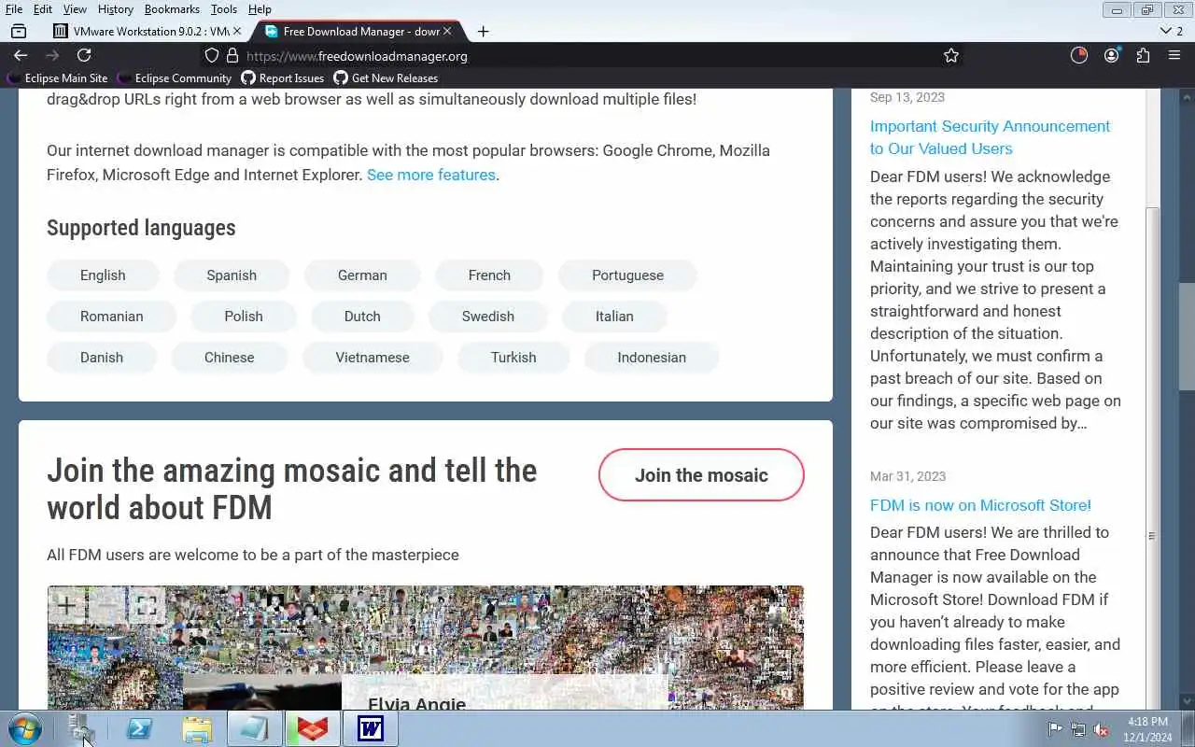
Task: Click the Portuguese language pill
Action: point(627,275)
